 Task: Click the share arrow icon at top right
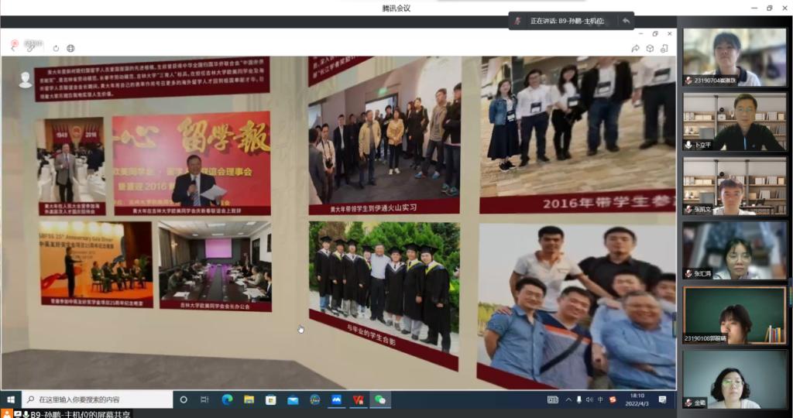635,48
